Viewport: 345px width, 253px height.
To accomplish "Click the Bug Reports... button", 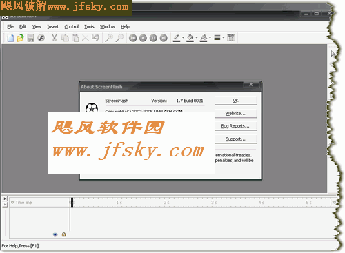I will pyautogui.click(x=236, y=126).
